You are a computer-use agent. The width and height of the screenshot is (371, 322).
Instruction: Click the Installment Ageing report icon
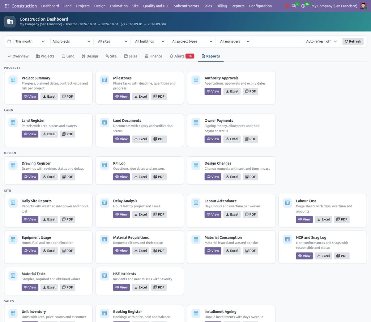(x=196, y=313)
